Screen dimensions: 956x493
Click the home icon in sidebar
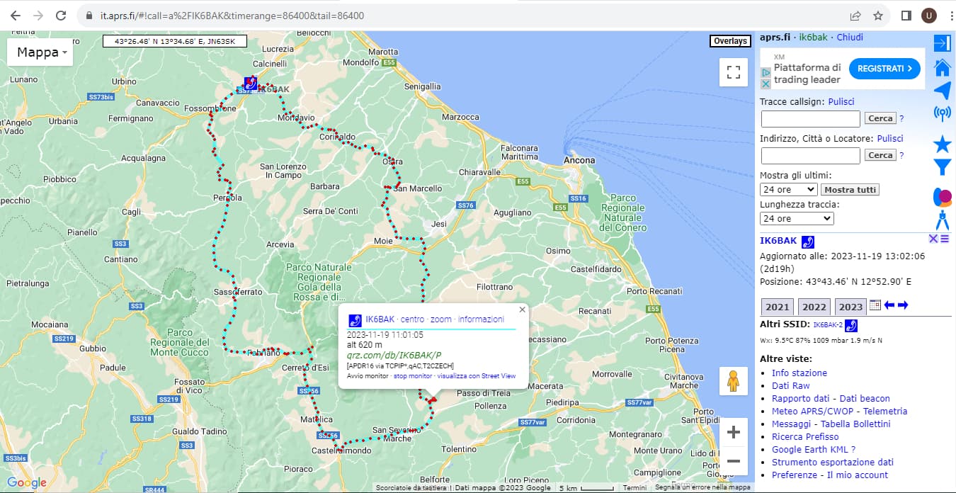942,67
